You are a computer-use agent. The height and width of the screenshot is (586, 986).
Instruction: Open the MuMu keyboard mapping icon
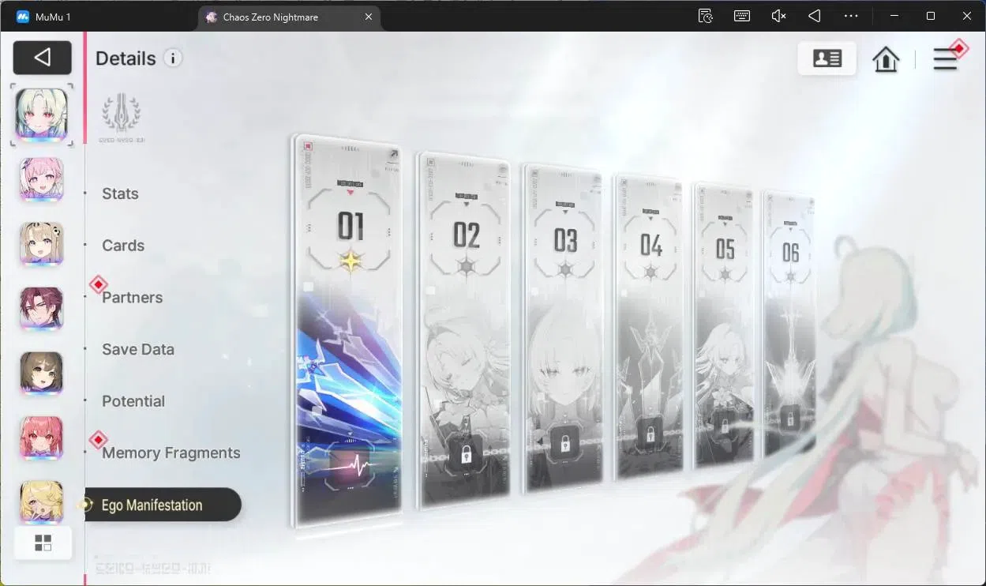click(742, 16)
